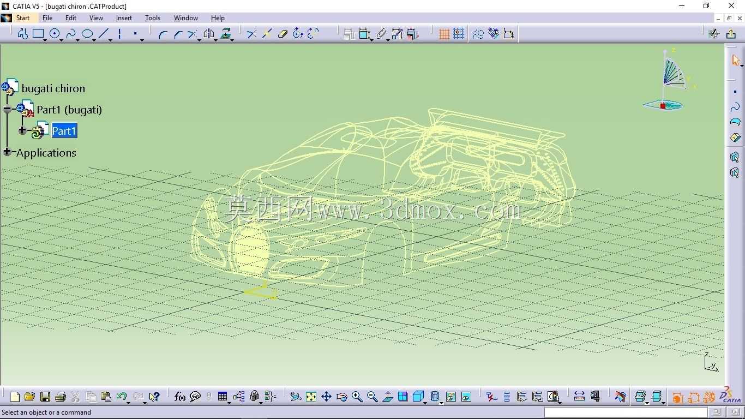Open the Design Table icon
This screenshot has width=745, height=419.
[x=222, y=397]
